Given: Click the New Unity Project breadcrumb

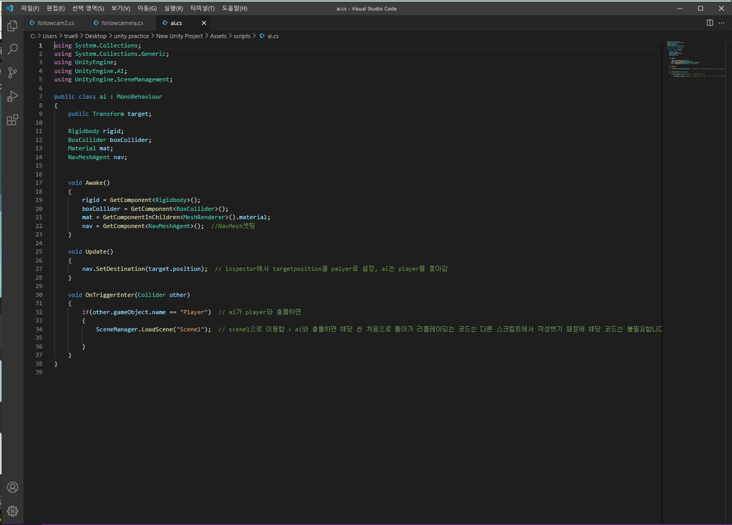Looking at the screenshot, I should 179,36.
